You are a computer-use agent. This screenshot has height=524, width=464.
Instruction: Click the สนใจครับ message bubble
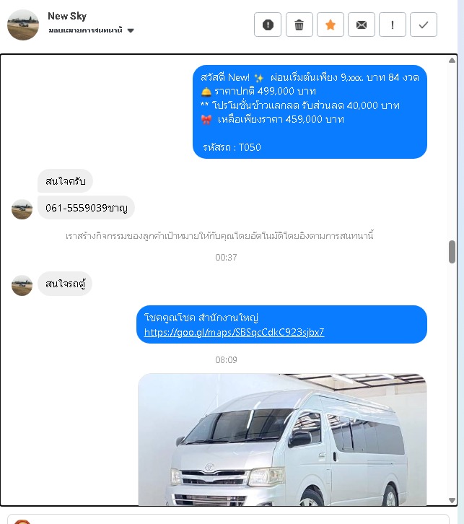[x=65, y=181]
